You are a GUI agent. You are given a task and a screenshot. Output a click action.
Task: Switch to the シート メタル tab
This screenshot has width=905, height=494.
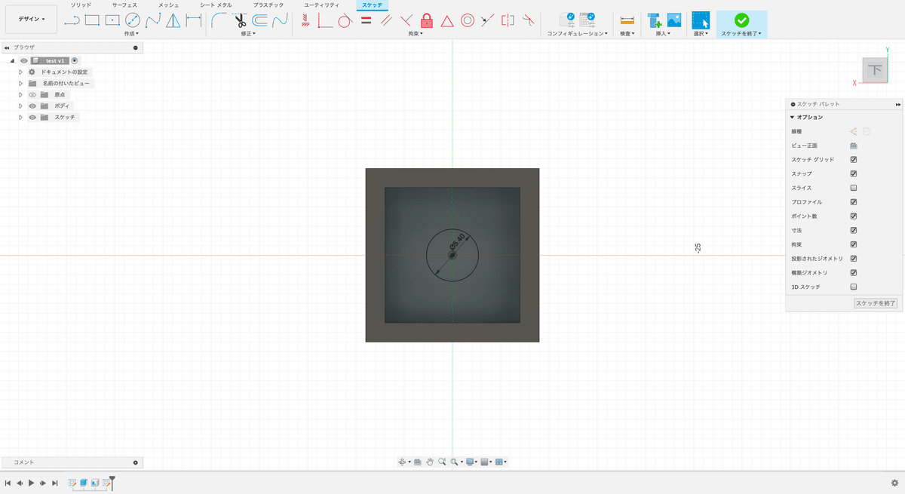click(x=215, y=5)
